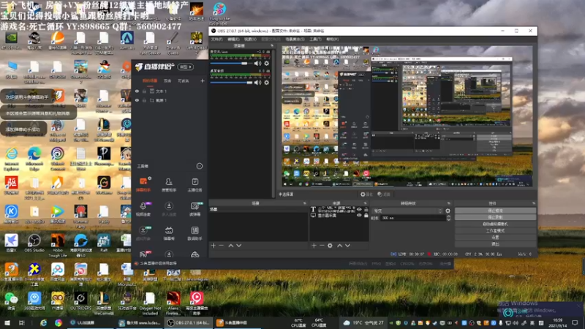585x329 pixels.
Task: Toggle visibility of display capture source in OBS
Action: (x=359, y=215)
